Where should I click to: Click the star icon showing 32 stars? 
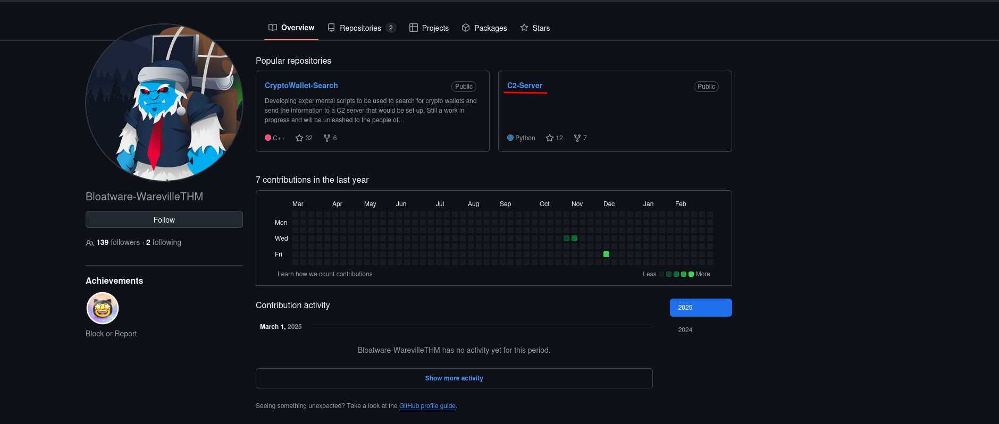coord(299,138)
